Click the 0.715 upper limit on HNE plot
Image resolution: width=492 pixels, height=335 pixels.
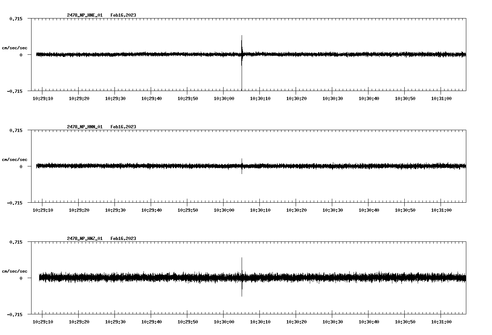point(16,18)
